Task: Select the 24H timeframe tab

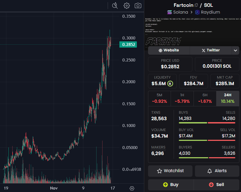Action: pyautogui.click(x=228, y=98)
